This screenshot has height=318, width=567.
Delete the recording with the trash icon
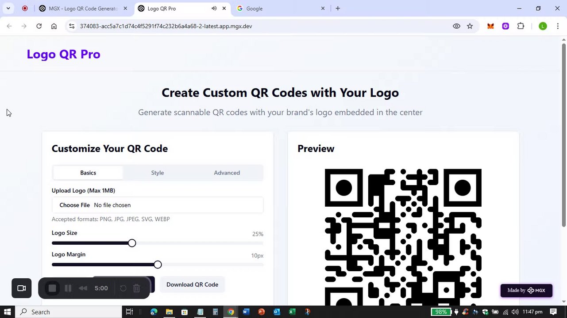[x=136, y=288]
